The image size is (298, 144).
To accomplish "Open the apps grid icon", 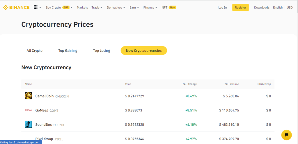I will pyautogui.click(x=36, y=7).
